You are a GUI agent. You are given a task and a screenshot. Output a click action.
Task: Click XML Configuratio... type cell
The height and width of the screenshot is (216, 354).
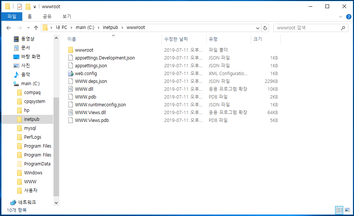pos(228,74)
